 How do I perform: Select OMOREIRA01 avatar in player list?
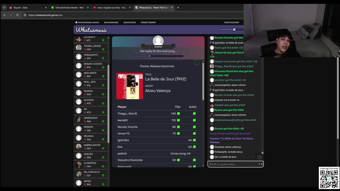point(79,120)
